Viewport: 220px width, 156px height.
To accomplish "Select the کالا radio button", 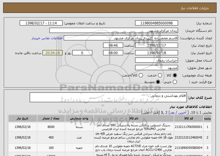I will [x=175, y=75].
